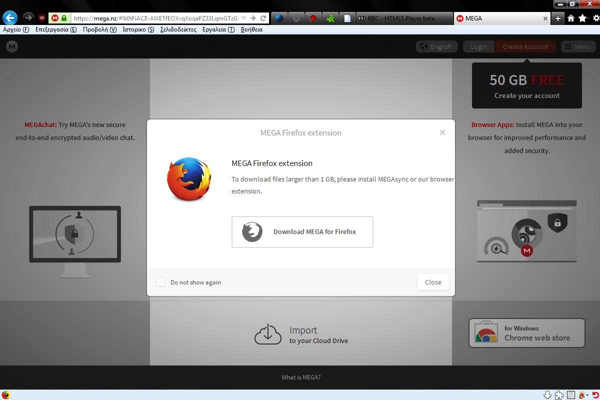The height and width of the screenshot is (400, 600).
Task: Enable the 'Do not show again' checkbox
Action: 160,282
